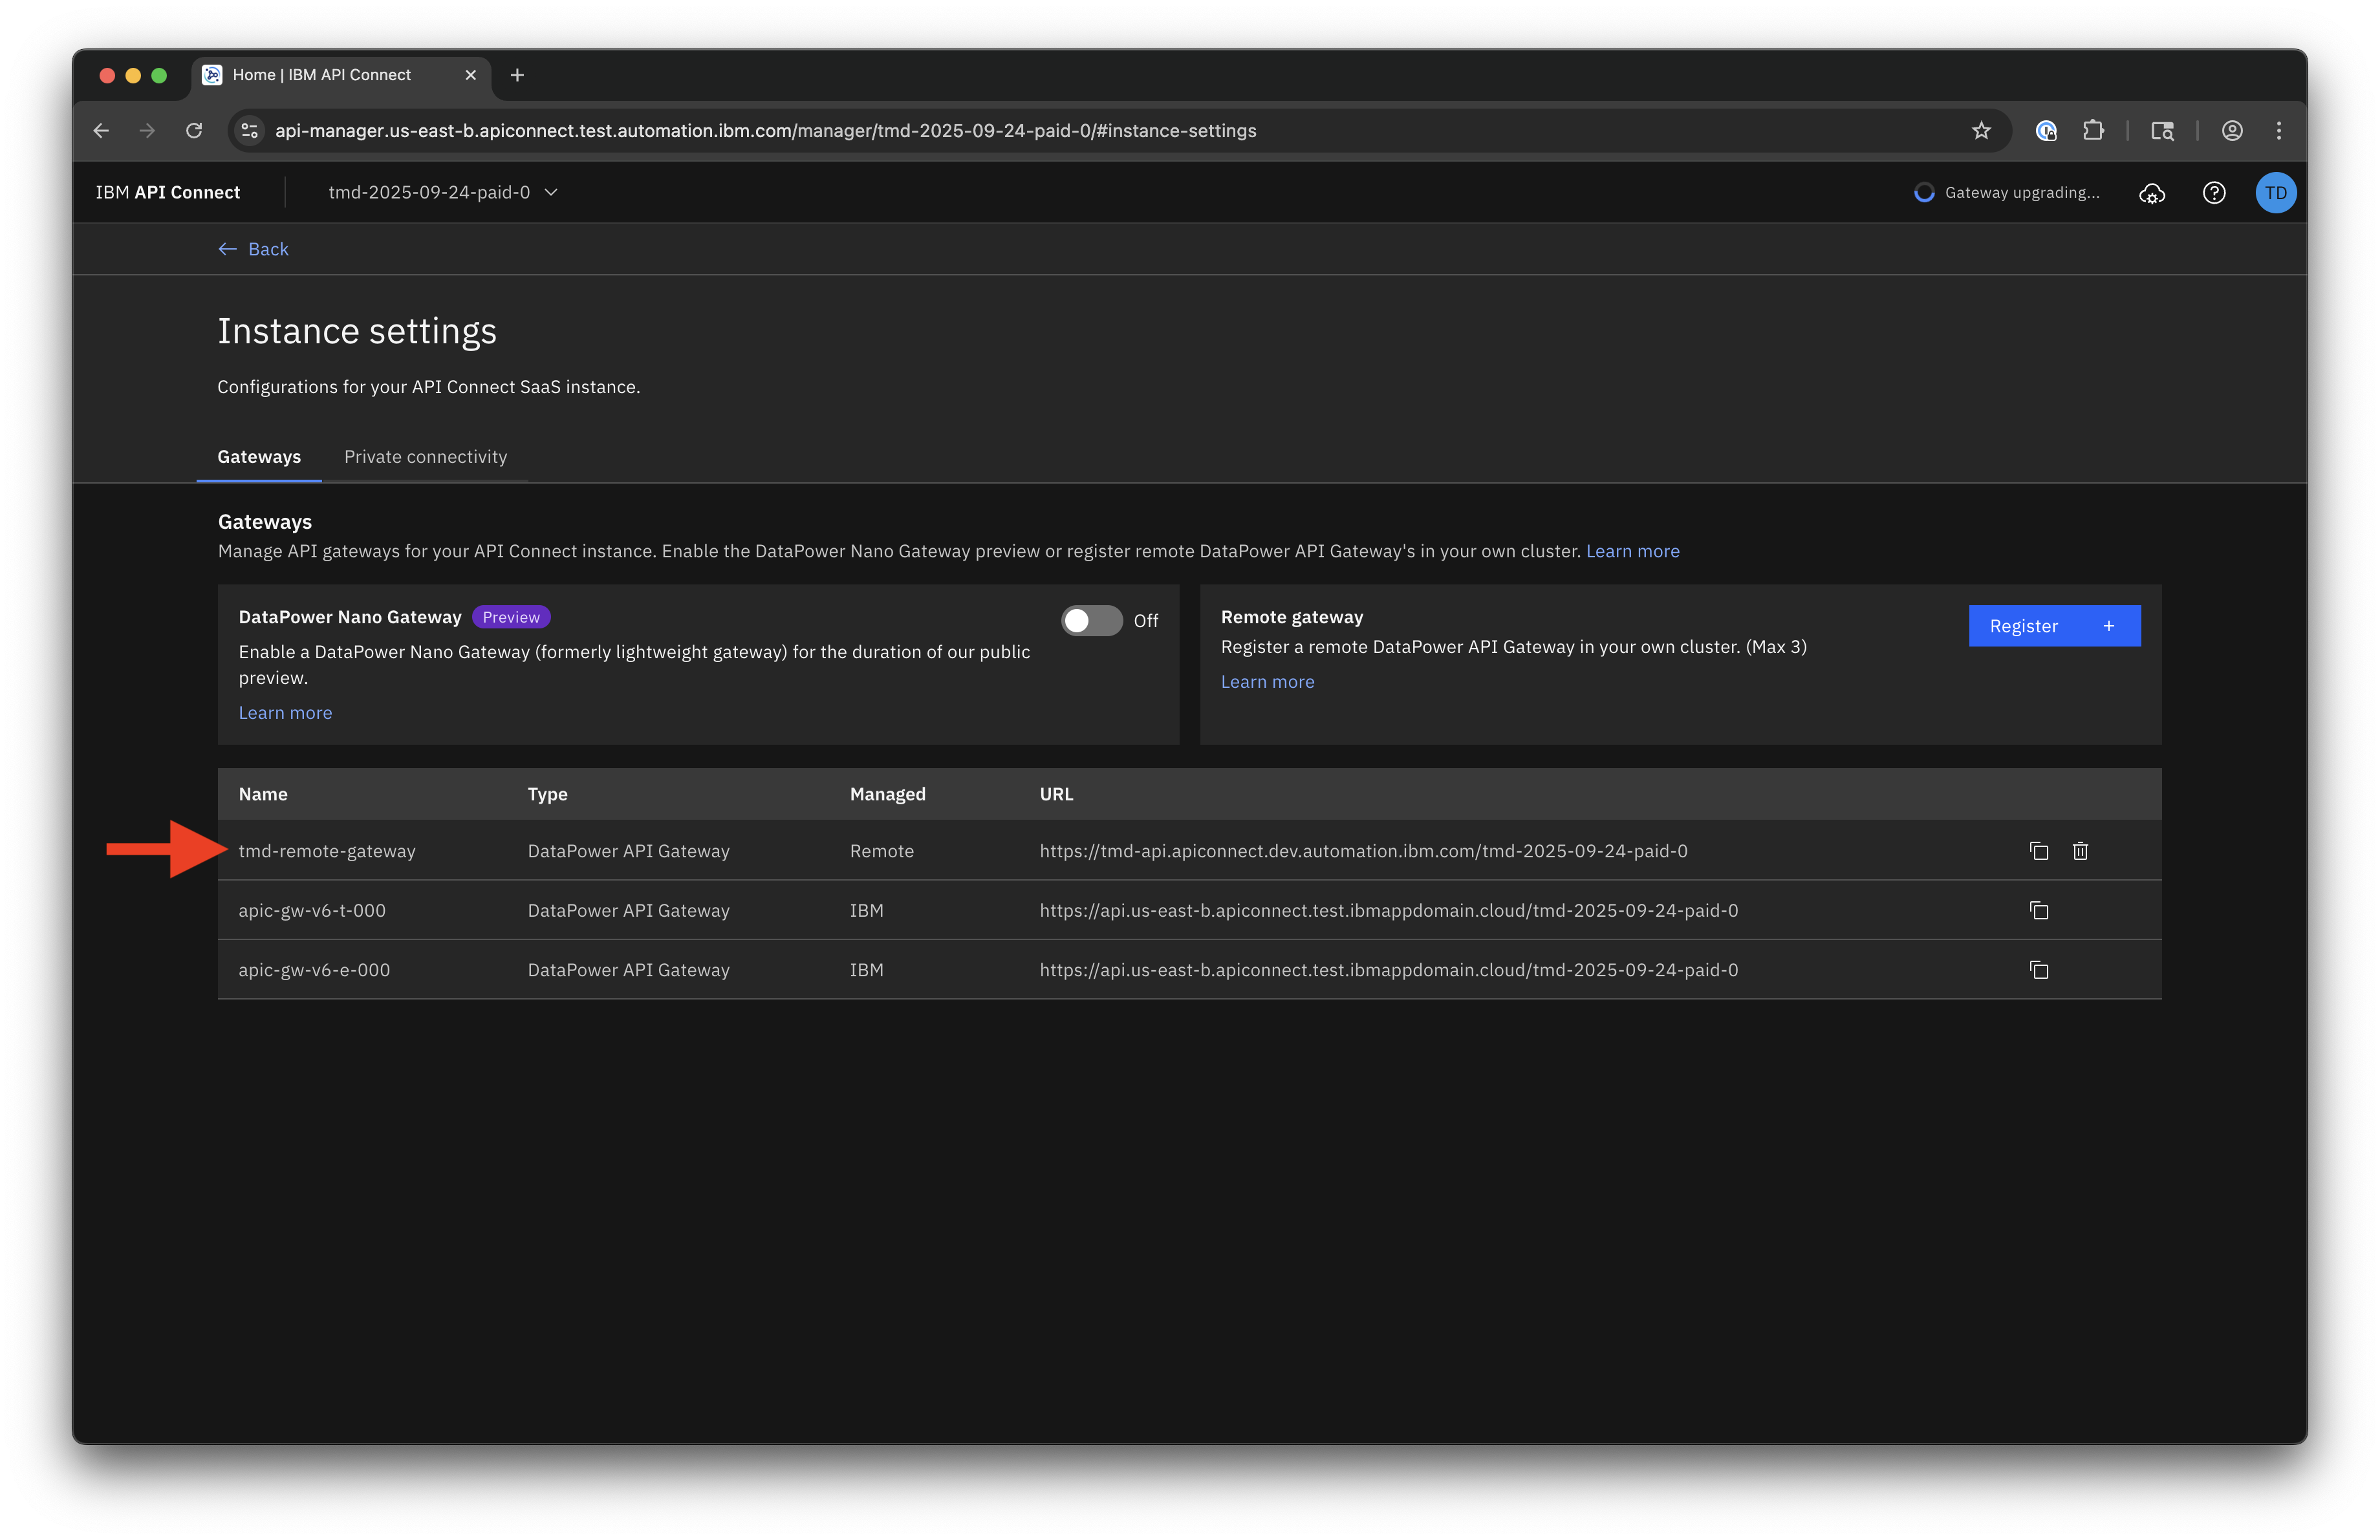Click the browser address bar URL
This screenshot has width=2380, height=1540.
(x=765, y=131)
